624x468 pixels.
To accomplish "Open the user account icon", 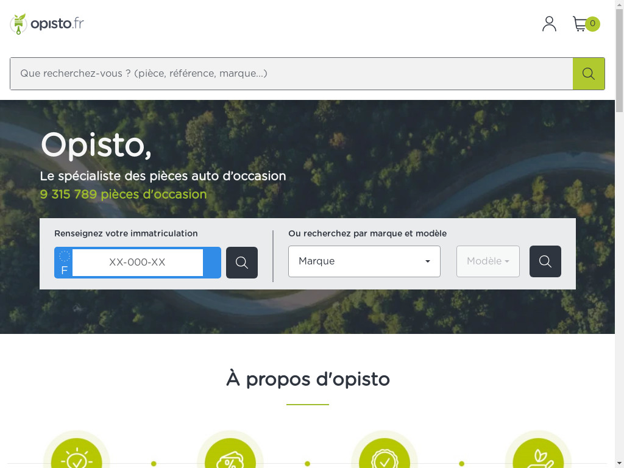I will coord(549,24).
